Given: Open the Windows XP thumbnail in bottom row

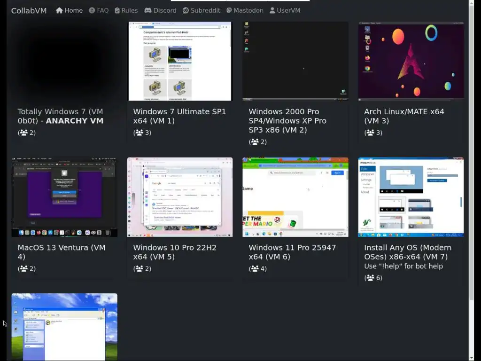Looking at the screenshot, I should (64, 327).
